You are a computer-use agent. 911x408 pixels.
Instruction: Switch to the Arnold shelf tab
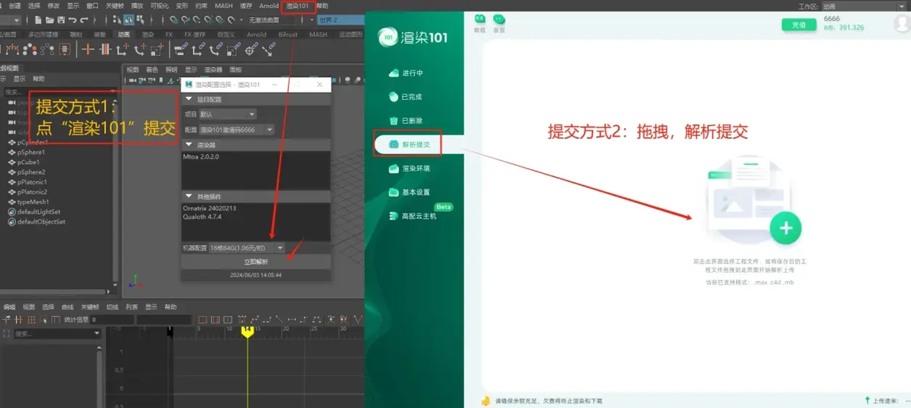(x=256, y=35)
